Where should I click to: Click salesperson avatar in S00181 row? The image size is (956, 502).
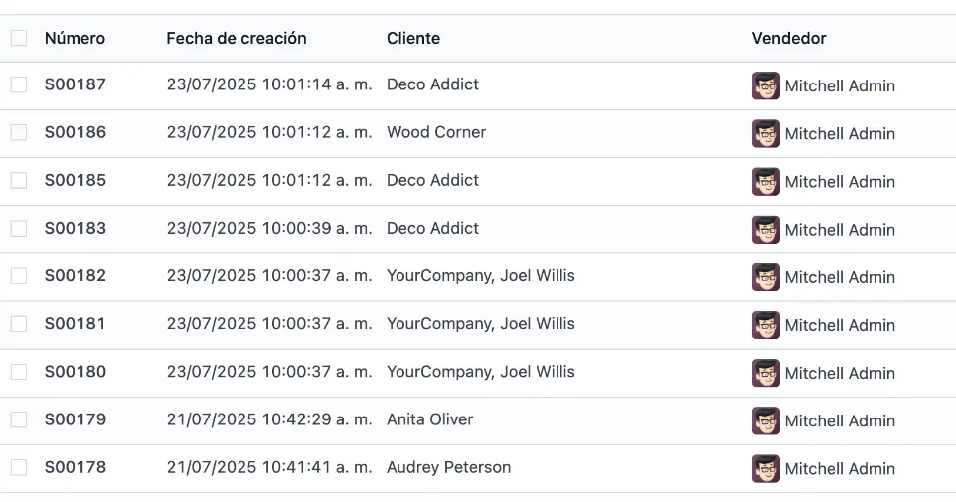pos(765,324)
